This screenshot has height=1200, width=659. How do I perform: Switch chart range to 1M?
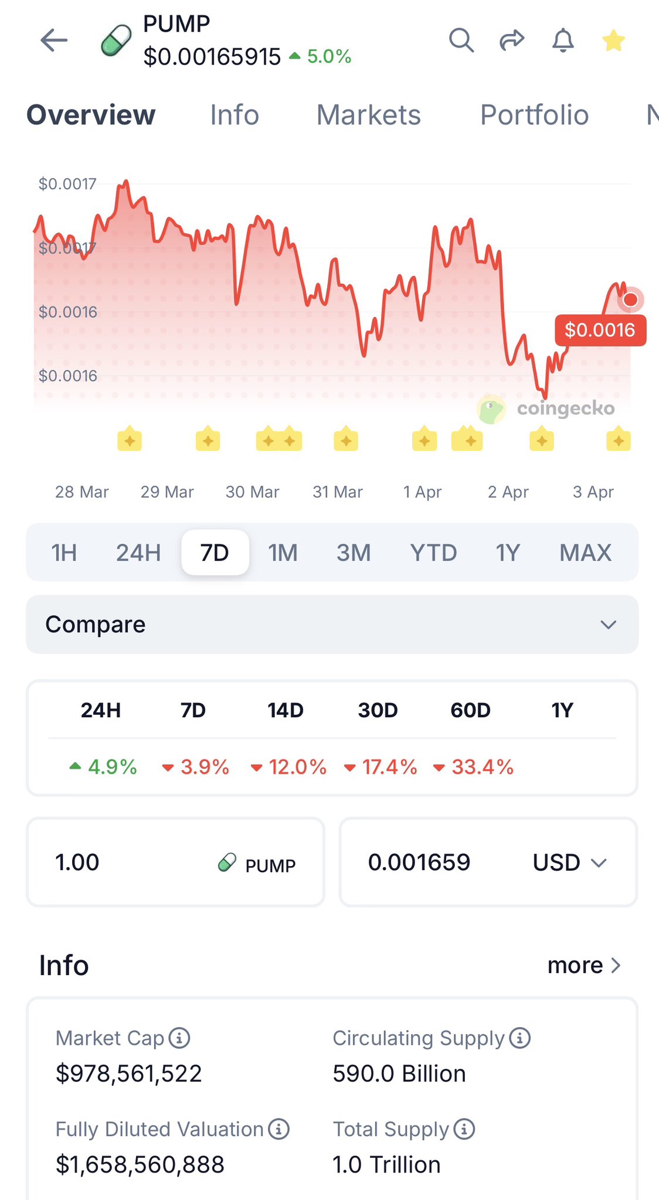click(283, 553)
